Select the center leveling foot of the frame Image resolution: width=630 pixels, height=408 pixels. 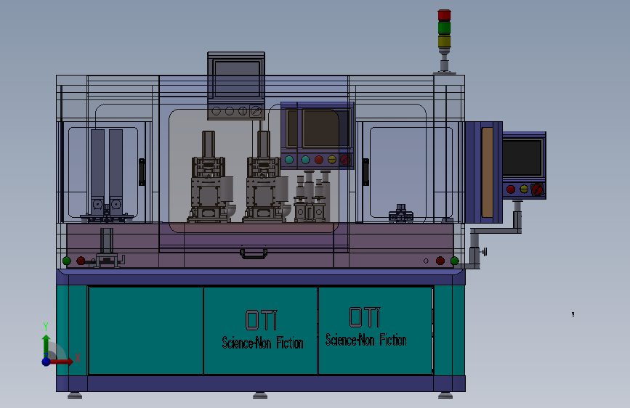(x=260, y=396)
